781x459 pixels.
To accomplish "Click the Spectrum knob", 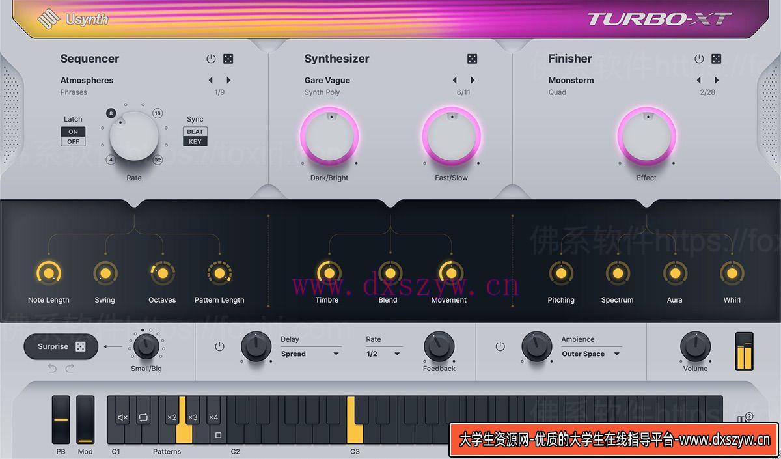I will pyautogui.click(x=618, y=273).
